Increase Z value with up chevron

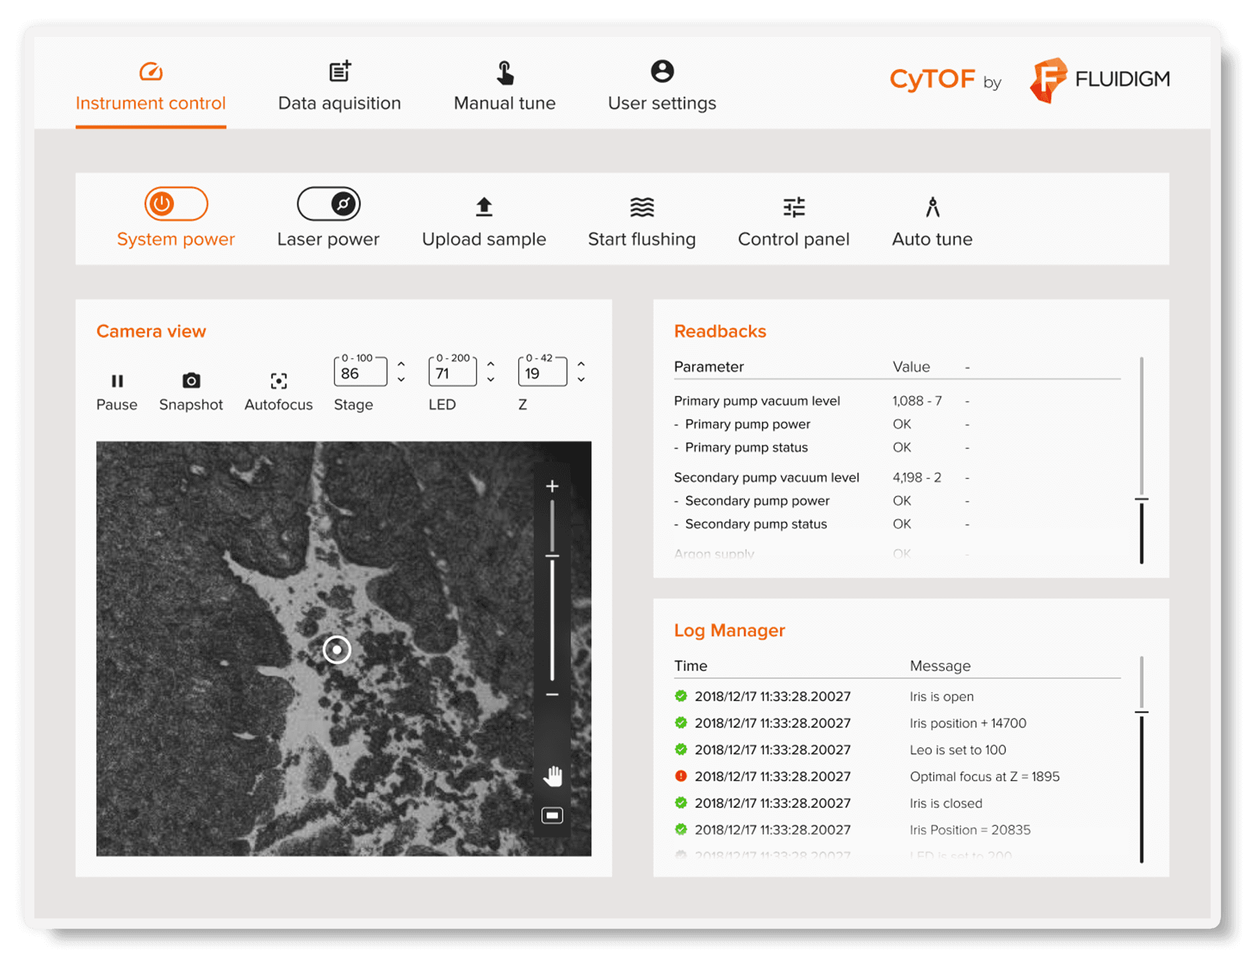point(581,364)
